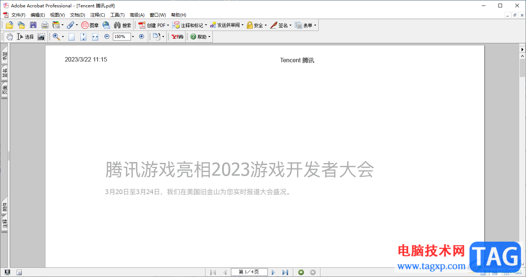Screen dimensions: 526x277
Task: Select the snapshot camera tool
Action: point(41,36)
